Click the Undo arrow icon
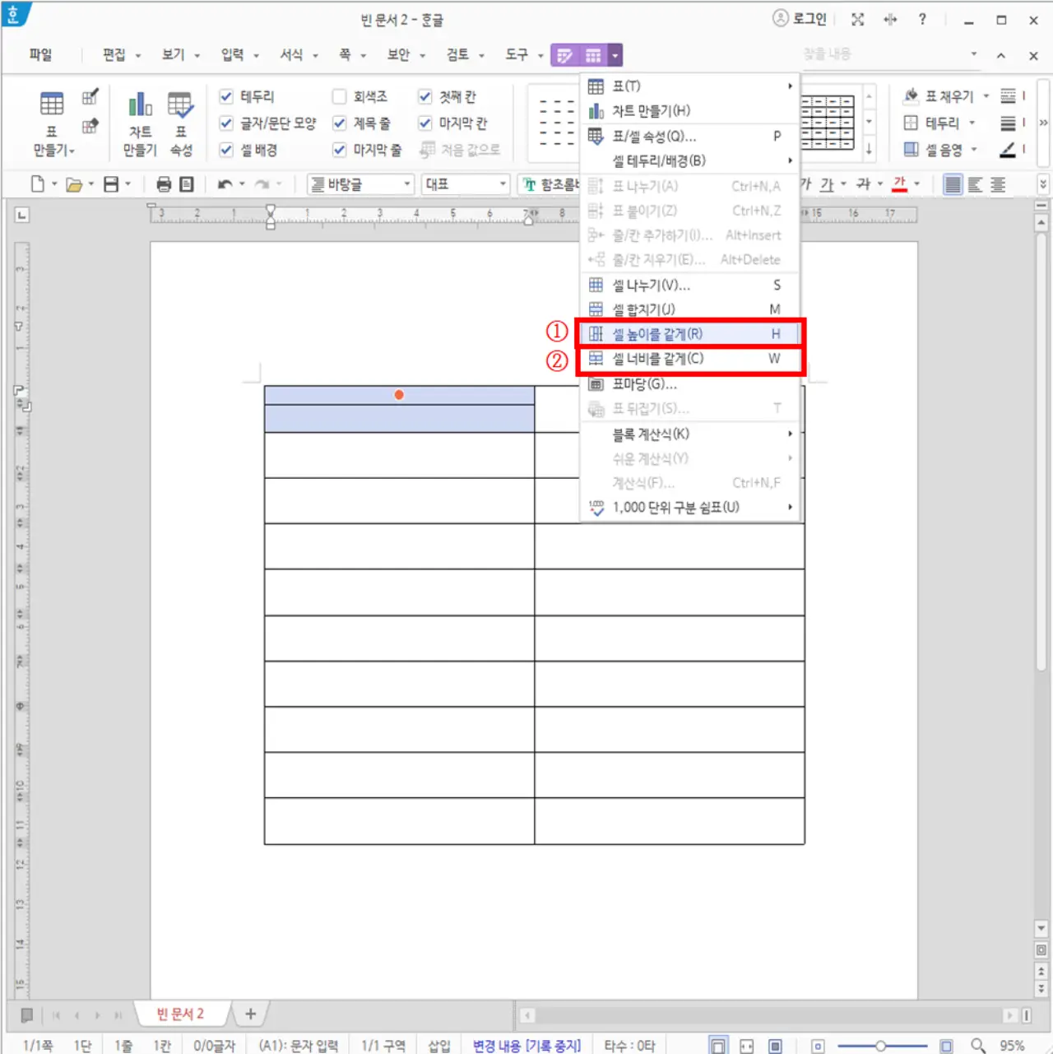 225,184
